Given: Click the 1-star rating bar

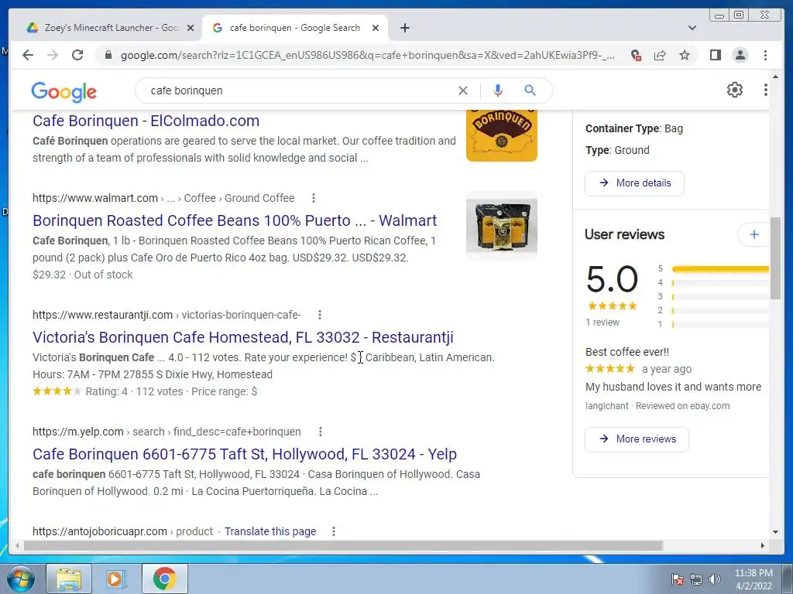Looking at the screenshot, I should click(720, 324).
